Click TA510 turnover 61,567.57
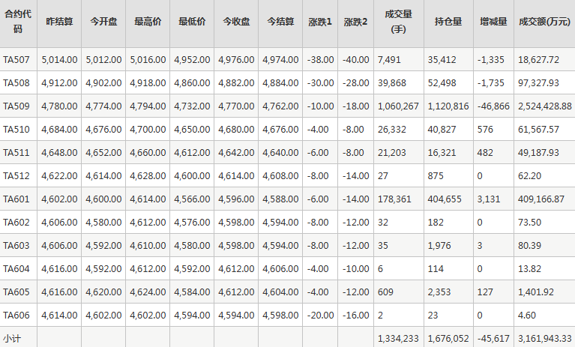 click(539, 130)
